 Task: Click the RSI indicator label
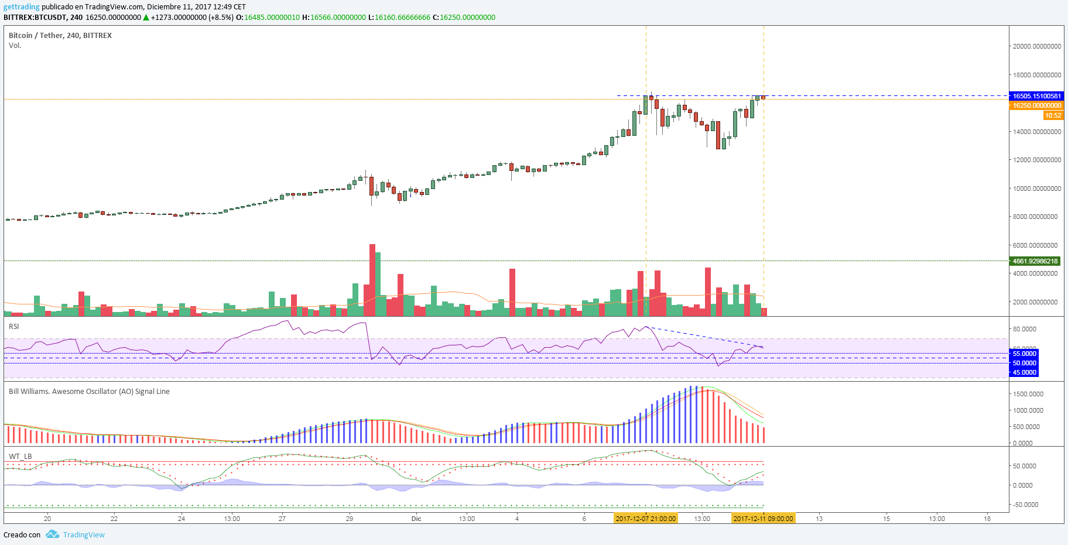point(14,327)
